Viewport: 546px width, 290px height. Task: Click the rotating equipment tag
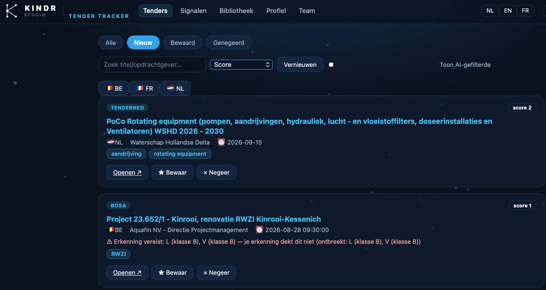tap(180, 154)
